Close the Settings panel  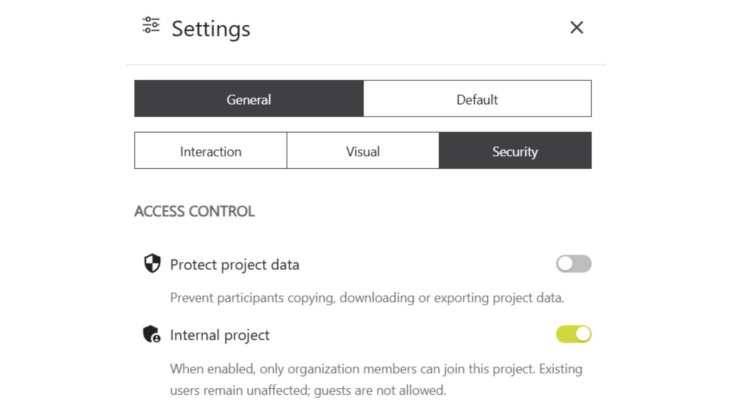click(576, 28)
